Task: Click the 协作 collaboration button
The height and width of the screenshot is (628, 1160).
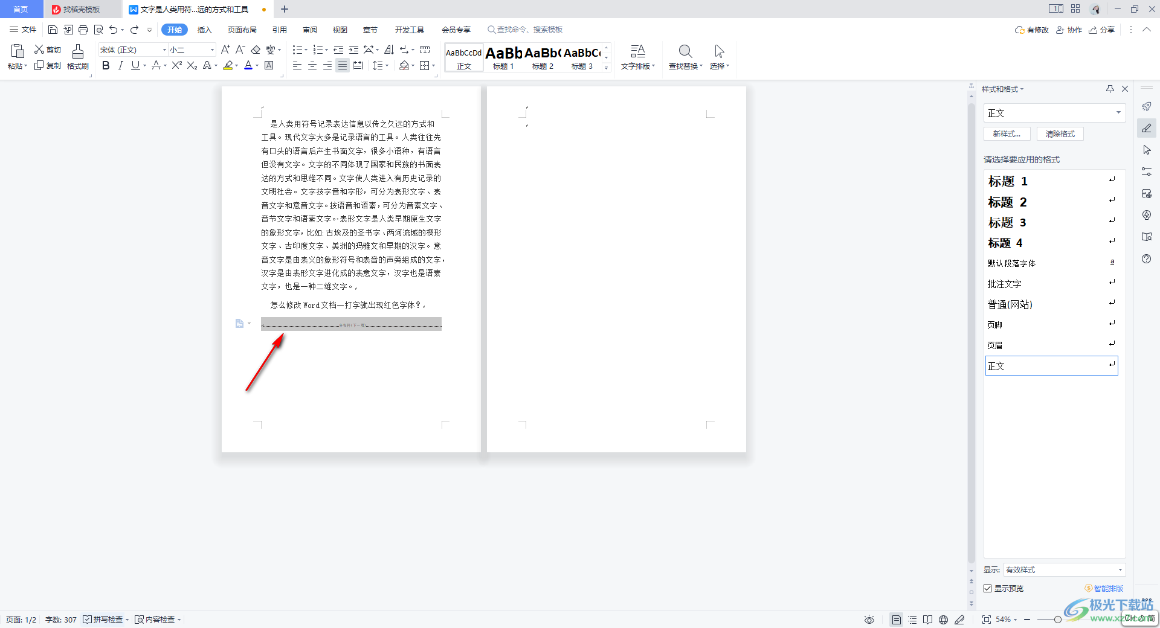Action: [1069, 30]
